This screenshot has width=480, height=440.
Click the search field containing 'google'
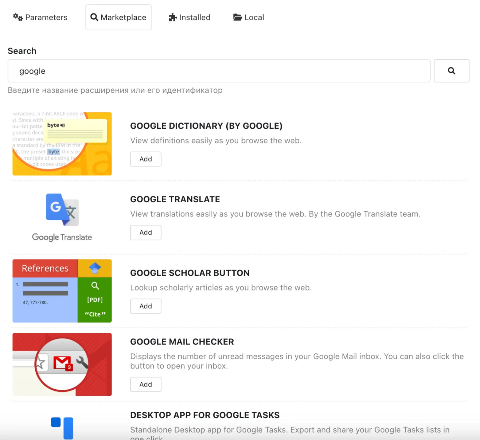point(219,71)
